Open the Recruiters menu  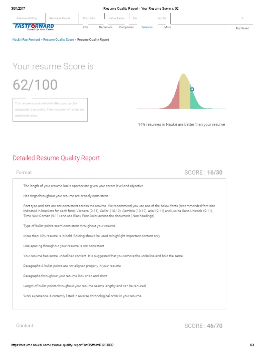(106, 27)
